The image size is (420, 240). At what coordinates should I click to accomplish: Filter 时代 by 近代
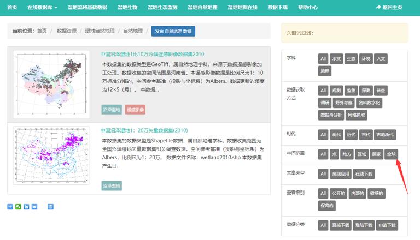351,135
